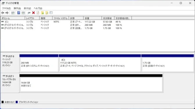Open the ヘルプ(H) menu
195x109 pixels.
click(38, 8)
